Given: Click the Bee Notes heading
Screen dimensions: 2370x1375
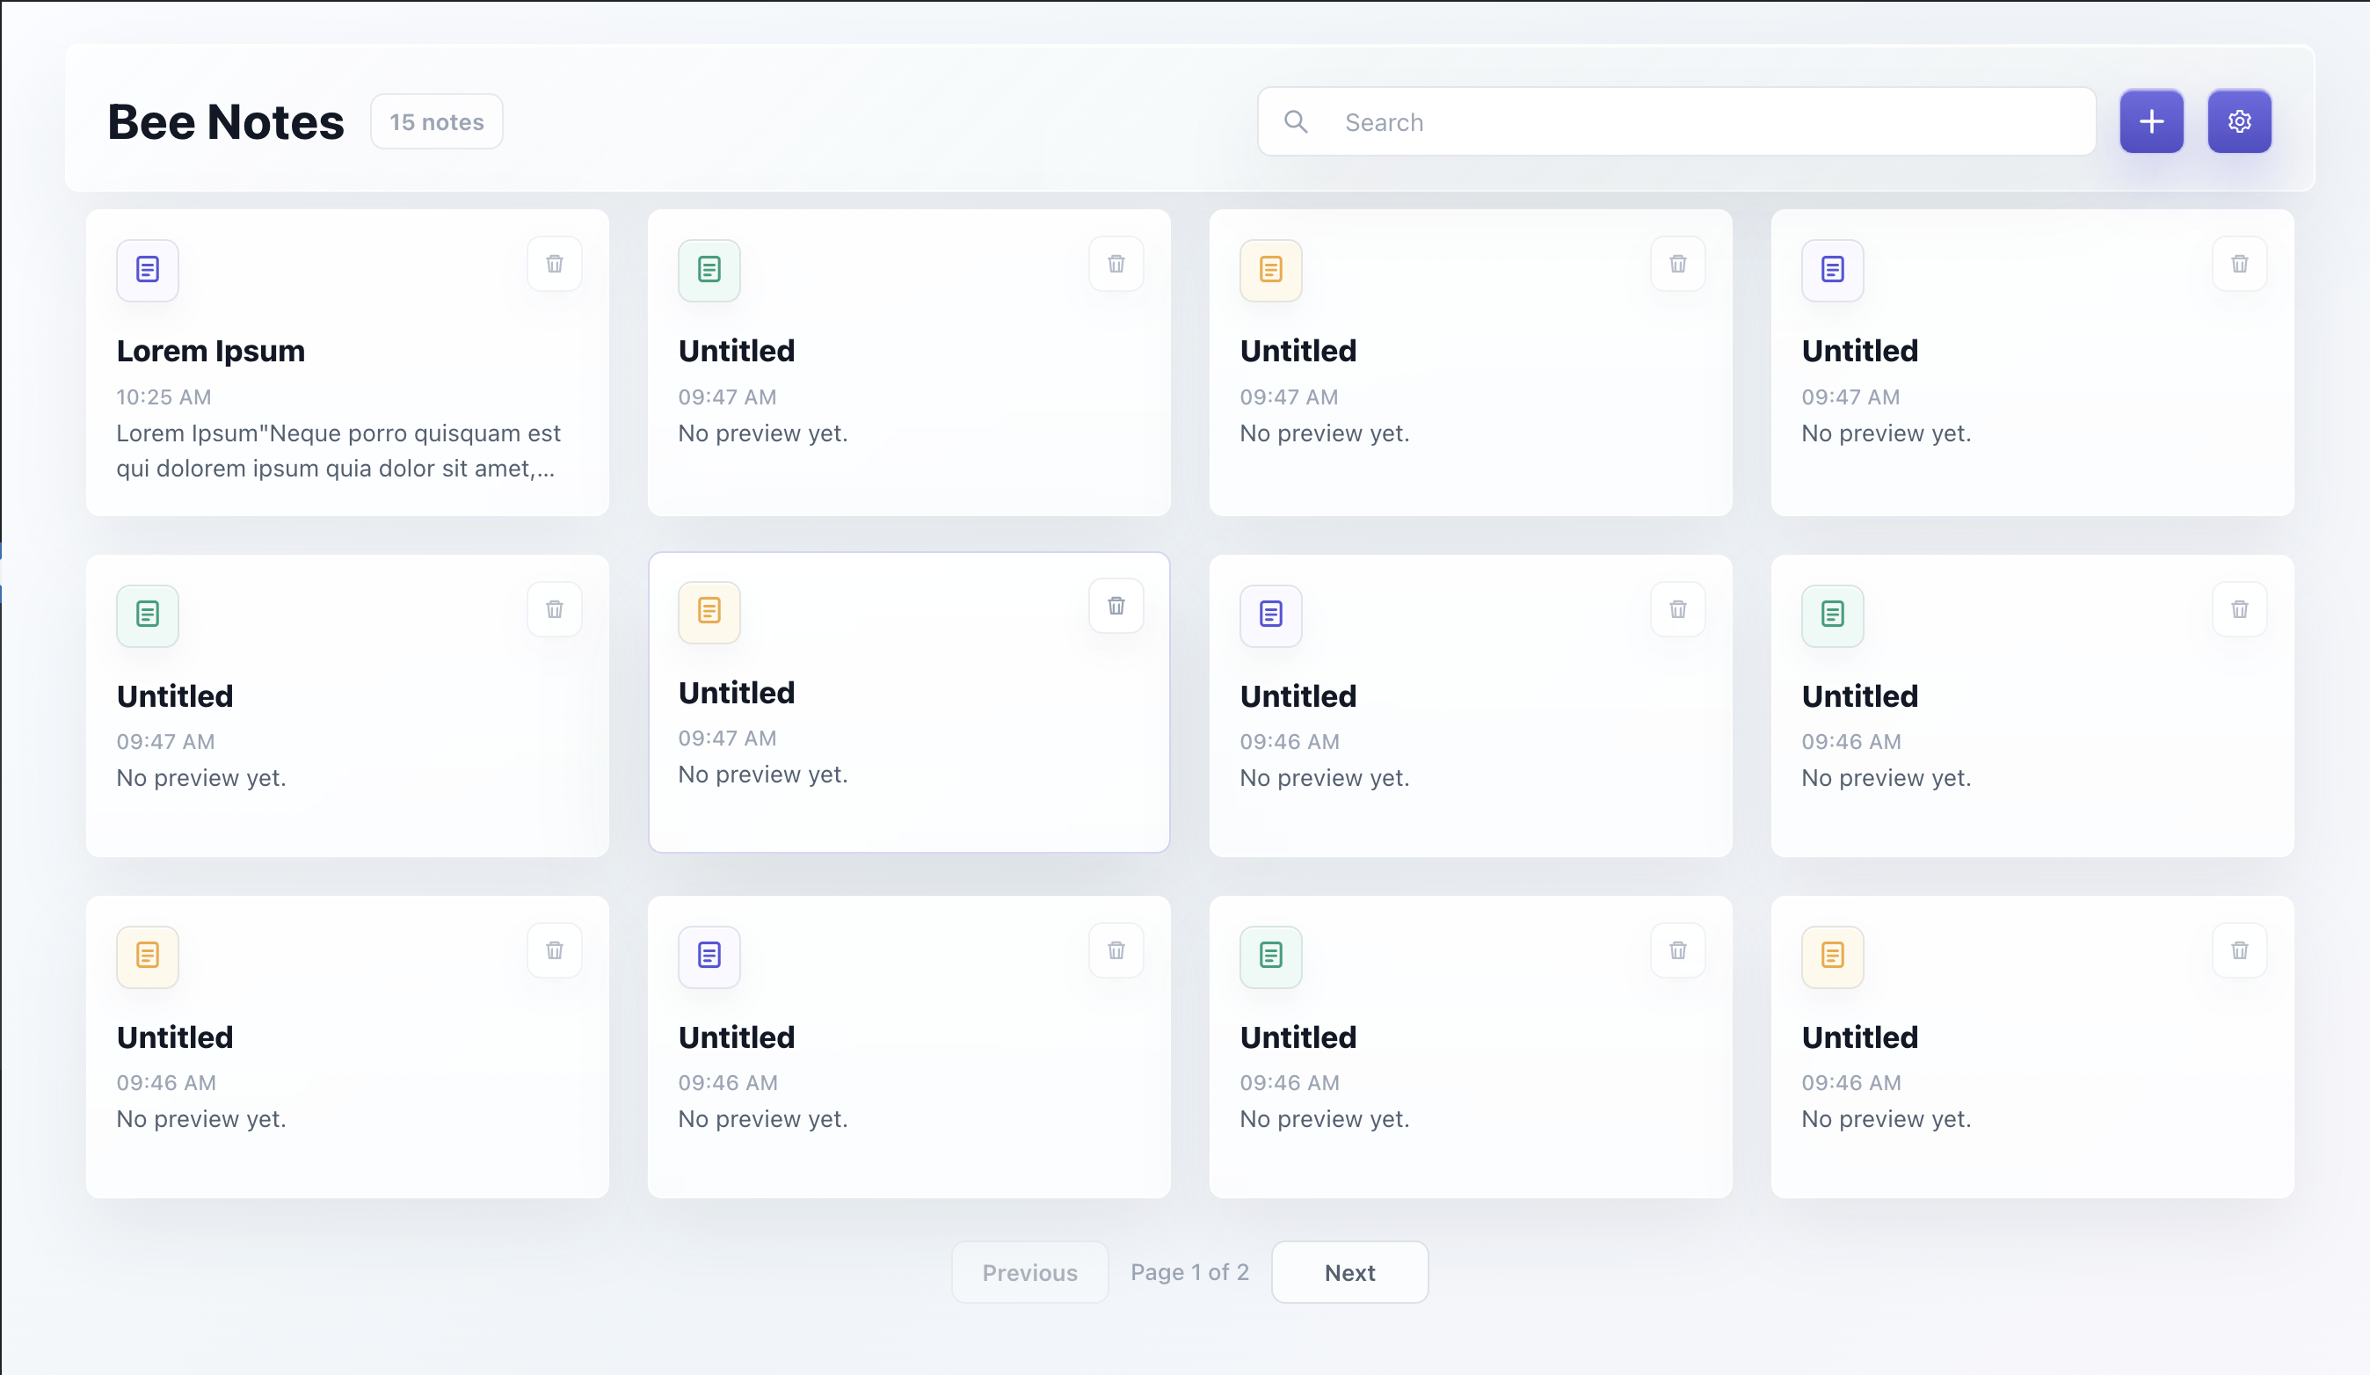Looking at the screenshot, I should click(226, 121).
